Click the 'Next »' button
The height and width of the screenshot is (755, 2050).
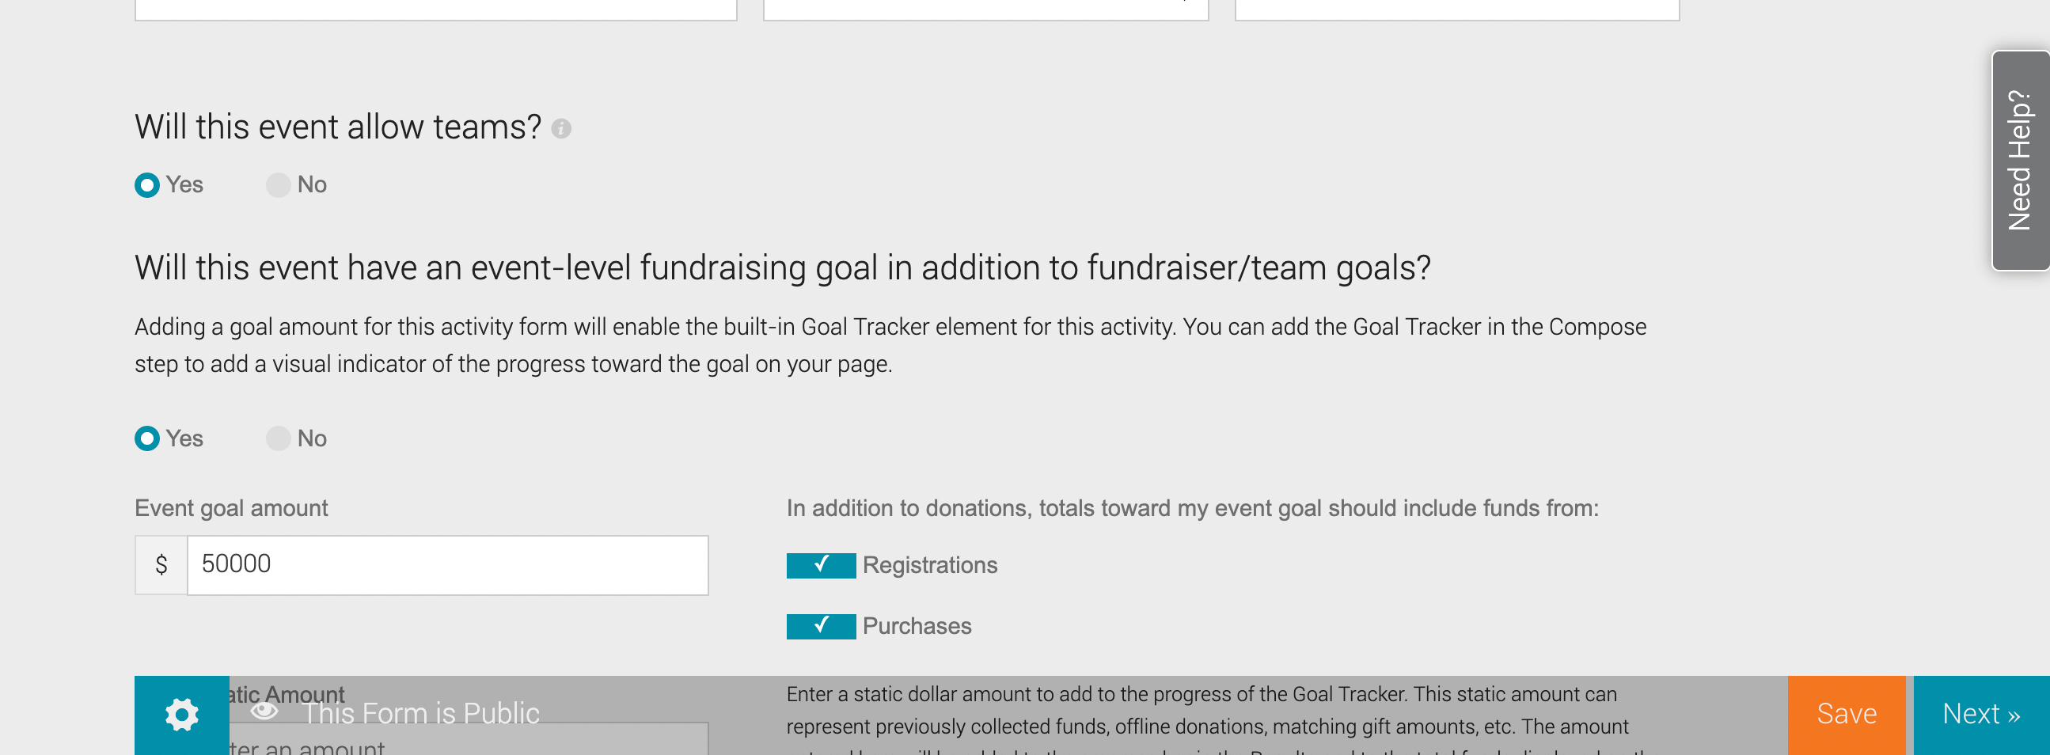pyautogui.click(x=1981, y=714)
